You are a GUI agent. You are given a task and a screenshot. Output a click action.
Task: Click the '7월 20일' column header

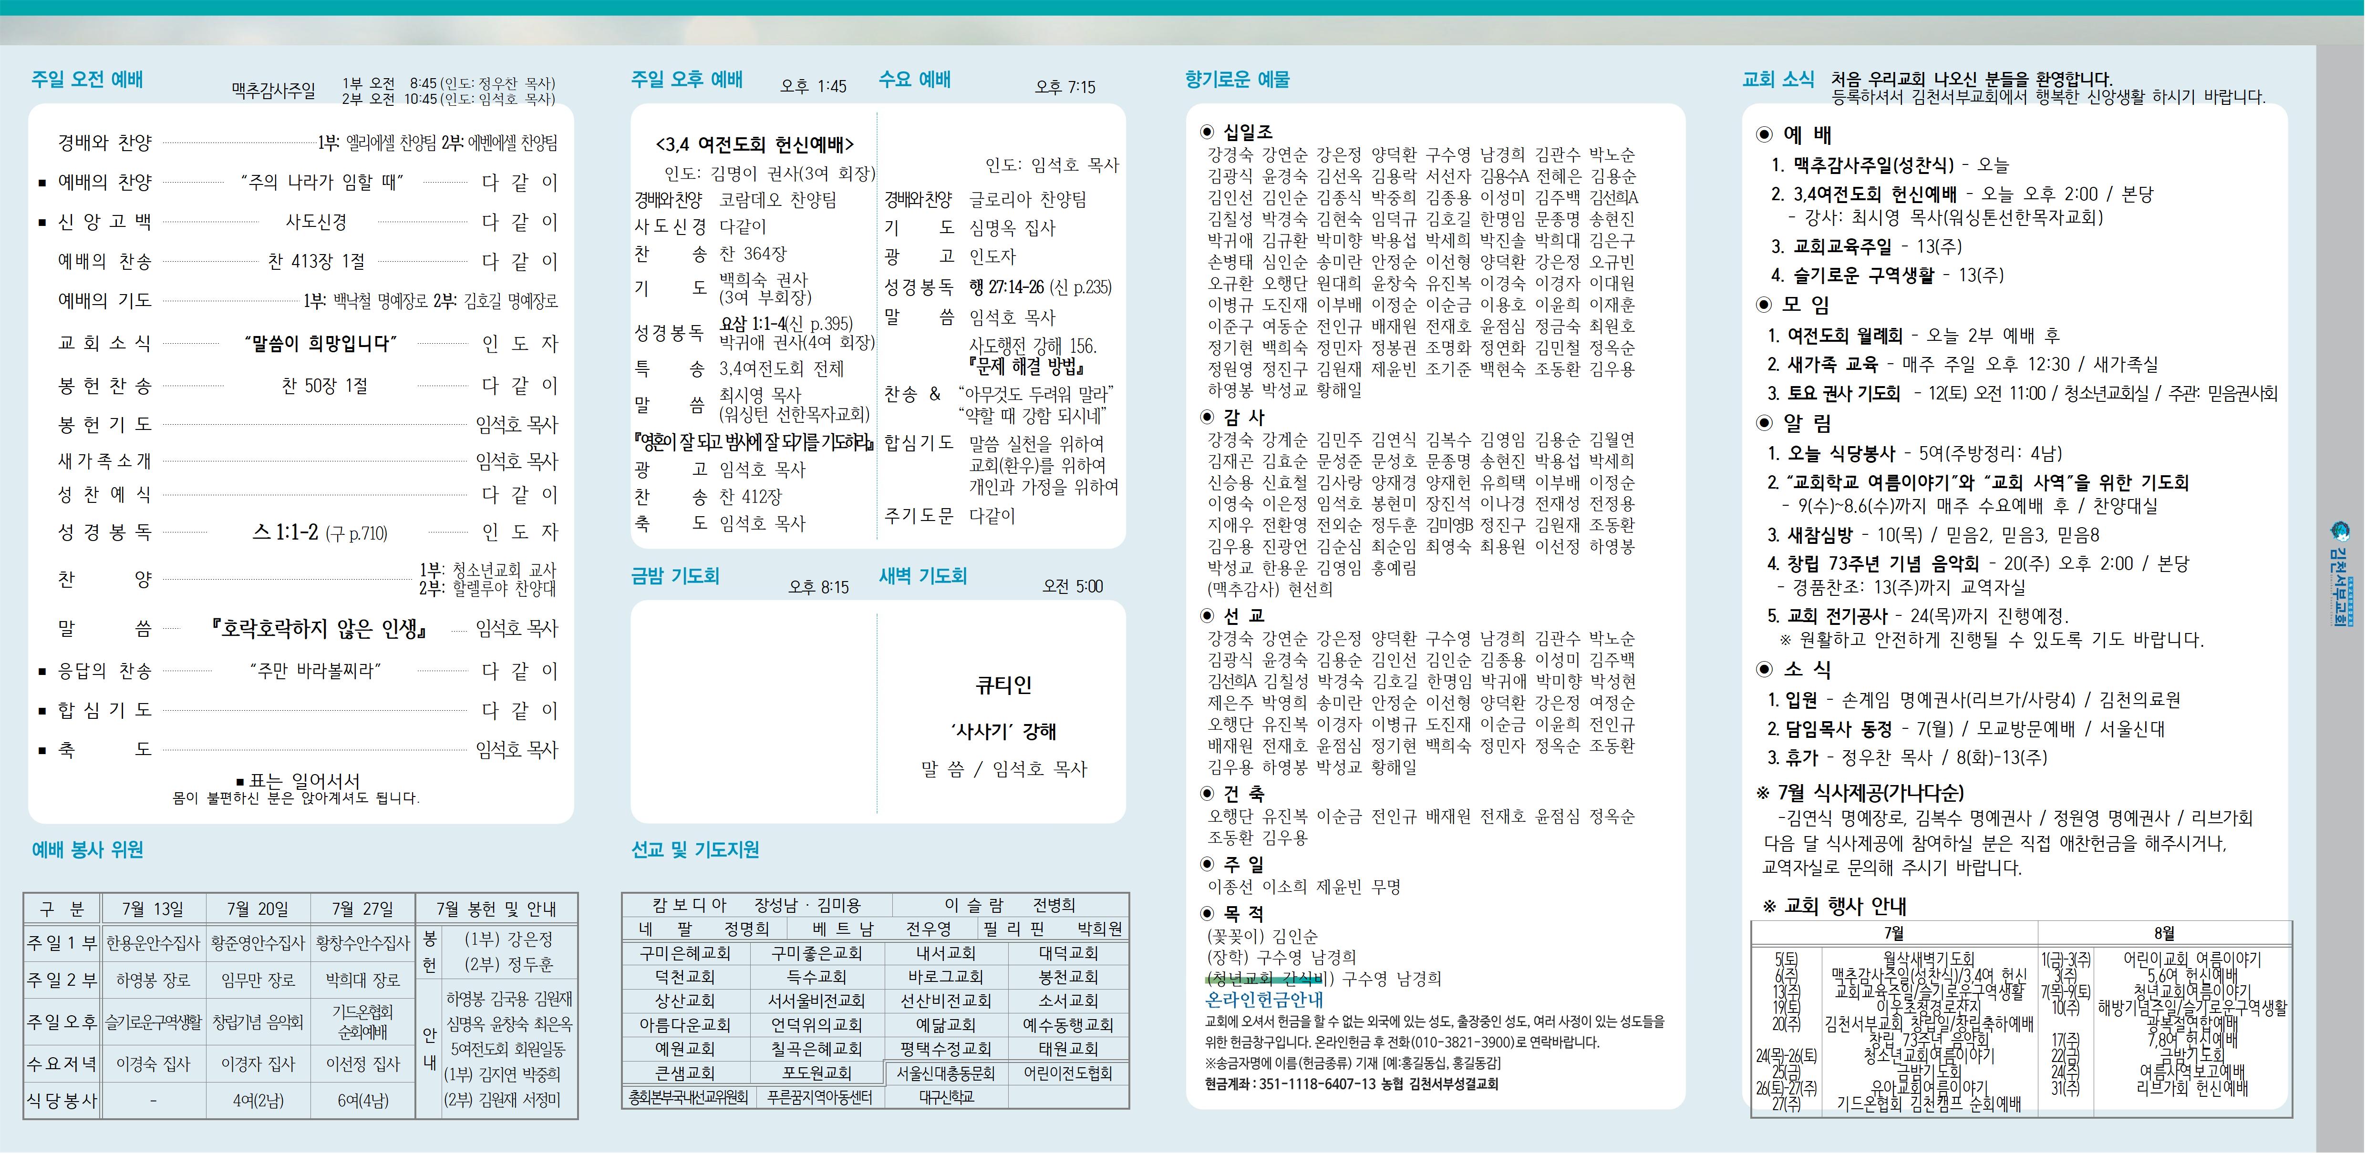click(x=258, y=909)
